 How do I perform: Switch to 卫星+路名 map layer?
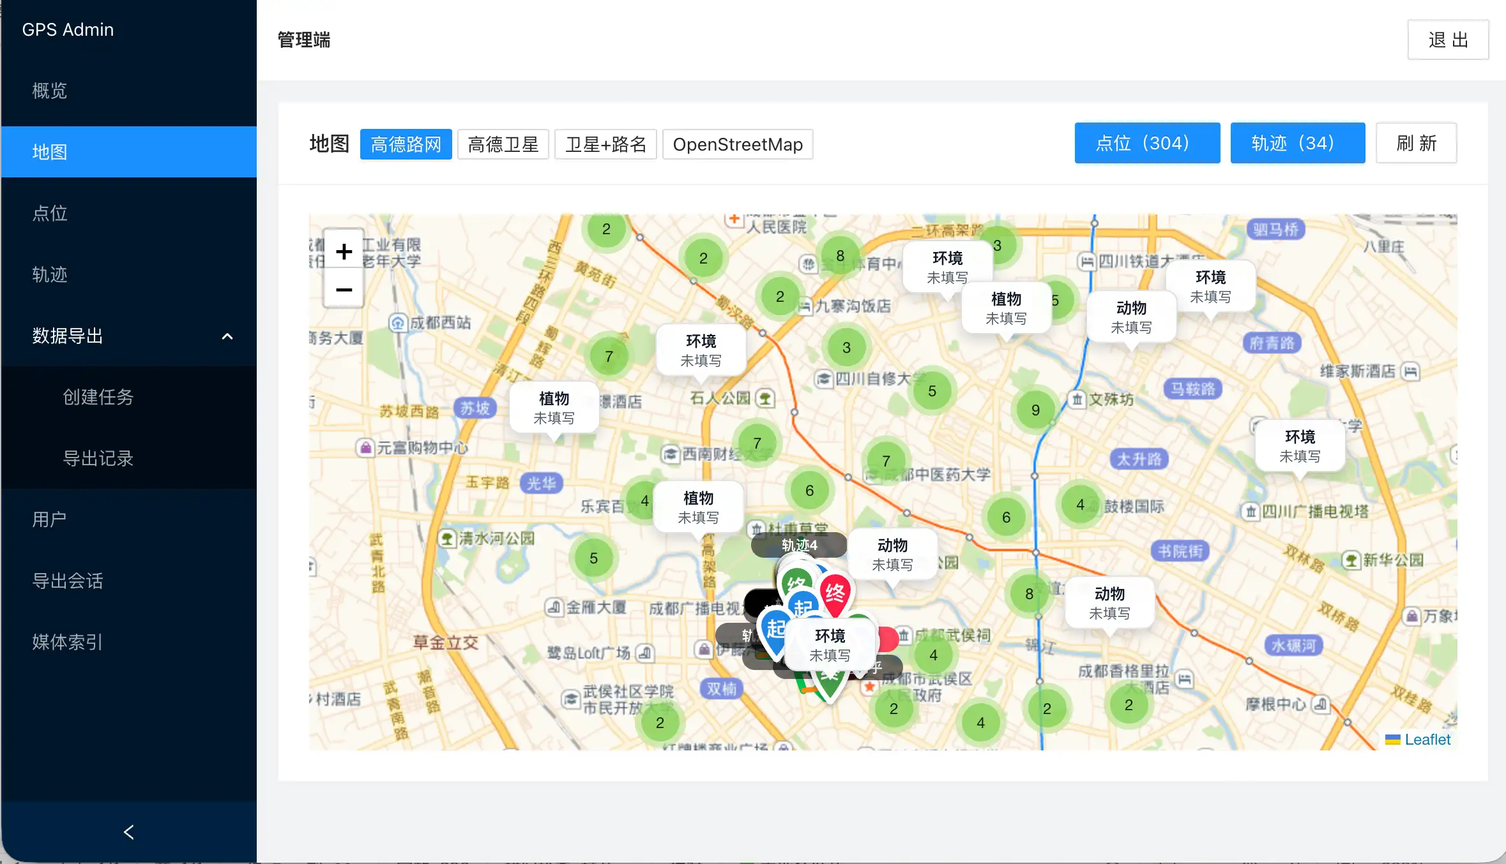coord(605,144)
